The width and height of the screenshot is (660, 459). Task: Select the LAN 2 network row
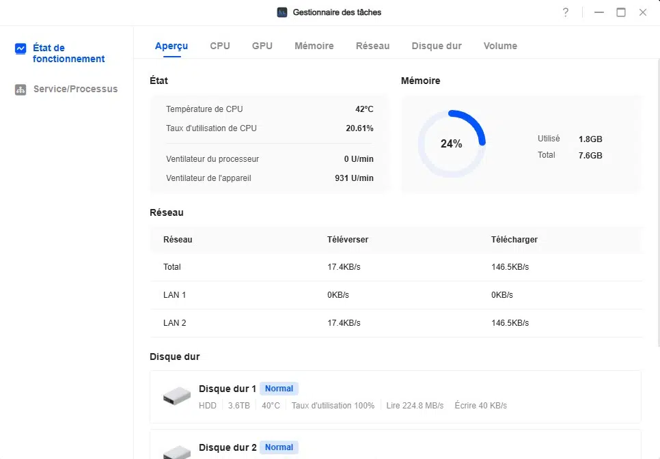click(396, 323)
